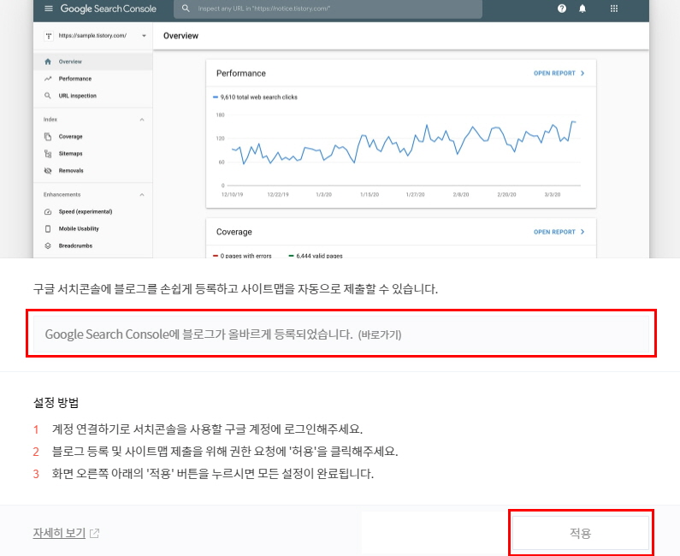Collapse the Enhancements section
The height and width of the screenshot is (556, 680).
(142, 195)
